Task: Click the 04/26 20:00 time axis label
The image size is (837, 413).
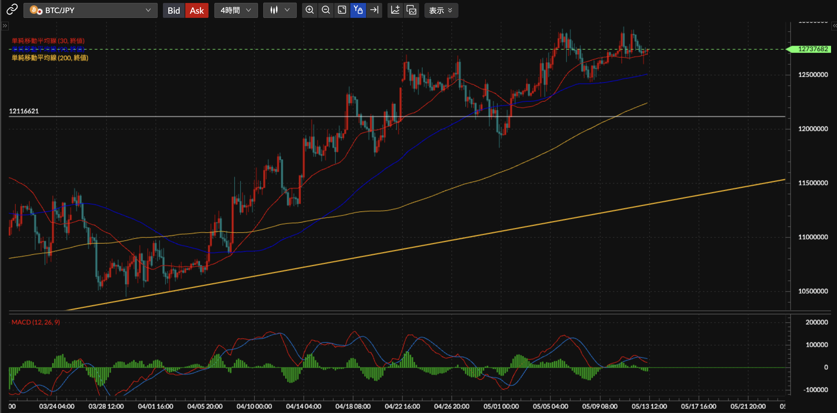Action: [x=452, y=406]
